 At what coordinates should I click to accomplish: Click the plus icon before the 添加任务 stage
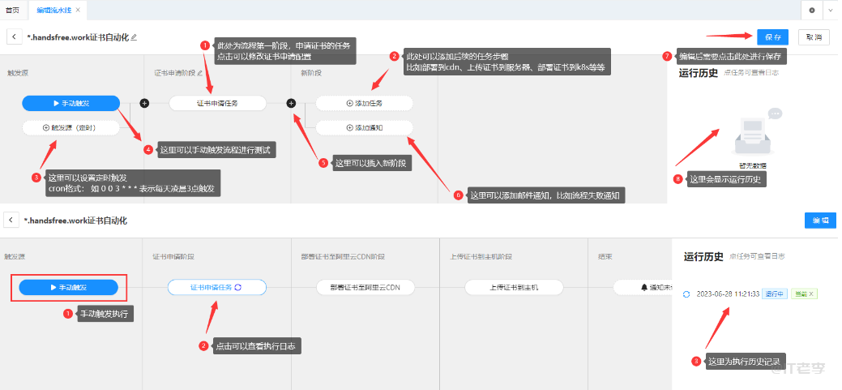[292, 103]
